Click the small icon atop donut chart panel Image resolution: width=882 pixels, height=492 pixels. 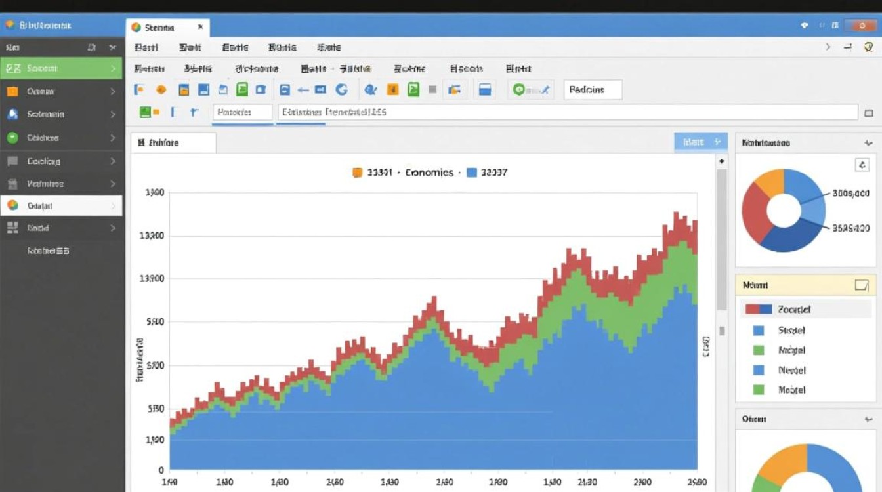[862, 165]
